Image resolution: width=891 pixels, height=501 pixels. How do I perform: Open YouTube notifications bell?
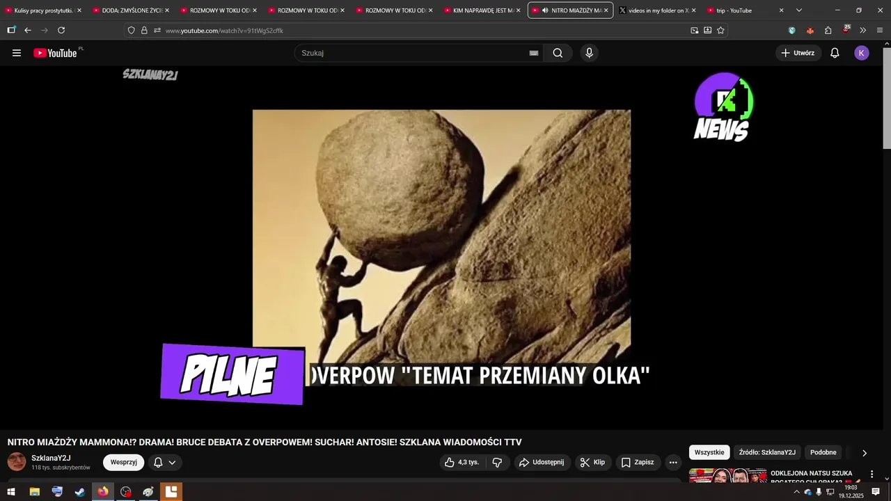(x=835, y=53)
